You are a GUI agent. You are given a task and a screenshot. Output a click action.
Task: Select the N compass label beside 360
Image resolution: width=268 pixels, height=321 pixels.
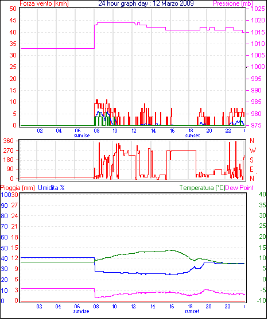(252, 141)
